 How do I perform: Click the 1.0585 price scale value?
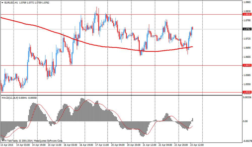click(x=247, y=75)
